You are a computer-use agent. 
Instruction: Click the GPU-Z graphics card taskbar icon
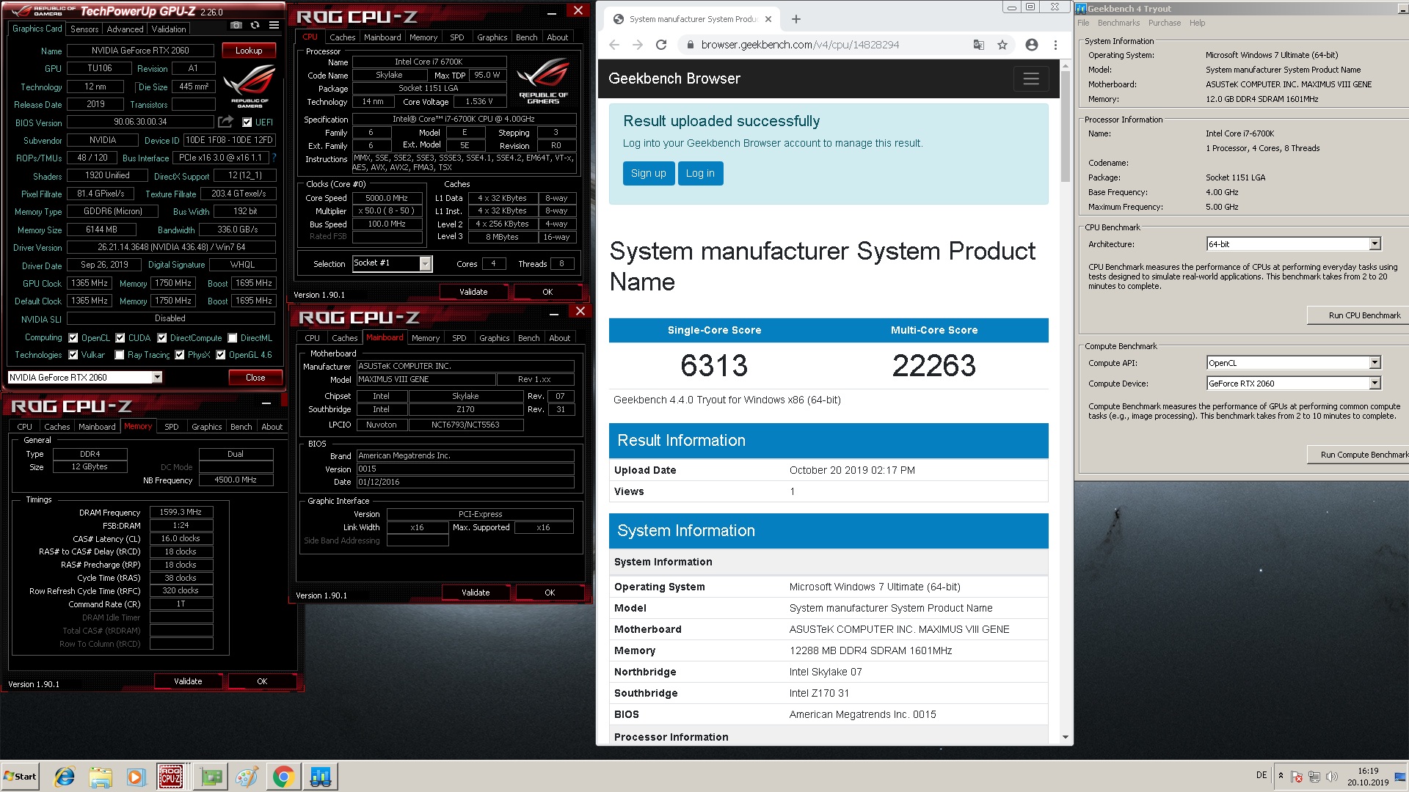coord(211,777)
